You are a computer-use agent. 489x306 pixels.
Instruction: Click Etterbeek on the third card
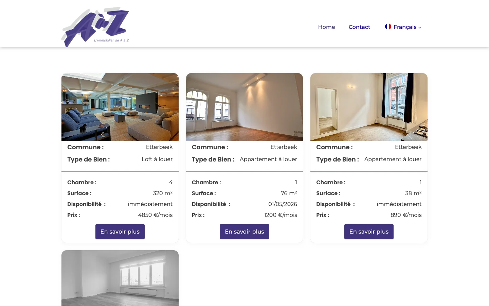coord(408,147)
